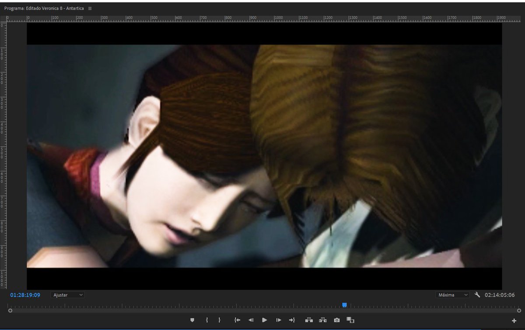Click the zoom scroll bar left handle
525x330 pixels.
(x=10, y=310)
